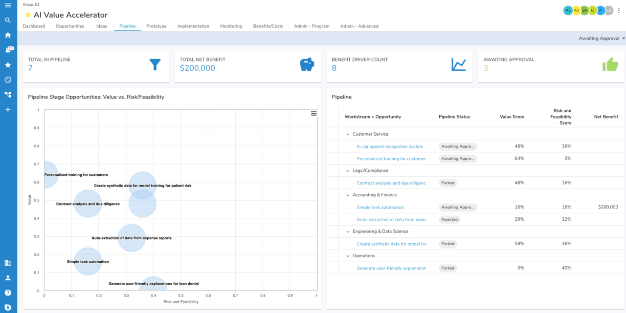Open the help question mark icon
The height and width of the screenshot is (313, 626).
7,292
